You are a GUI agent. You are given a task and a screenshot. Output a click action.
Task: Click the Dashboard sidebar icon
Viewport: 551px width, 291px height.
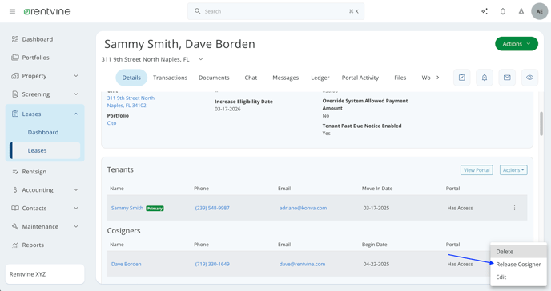coord(14,39)
